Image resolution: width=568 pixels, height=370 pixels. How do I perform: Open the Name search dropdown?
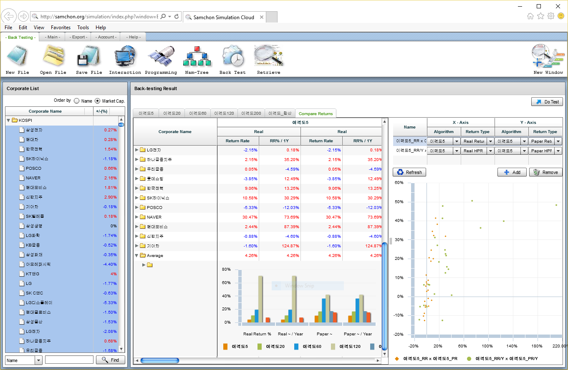pyautogui.click(x=39, y=360)
